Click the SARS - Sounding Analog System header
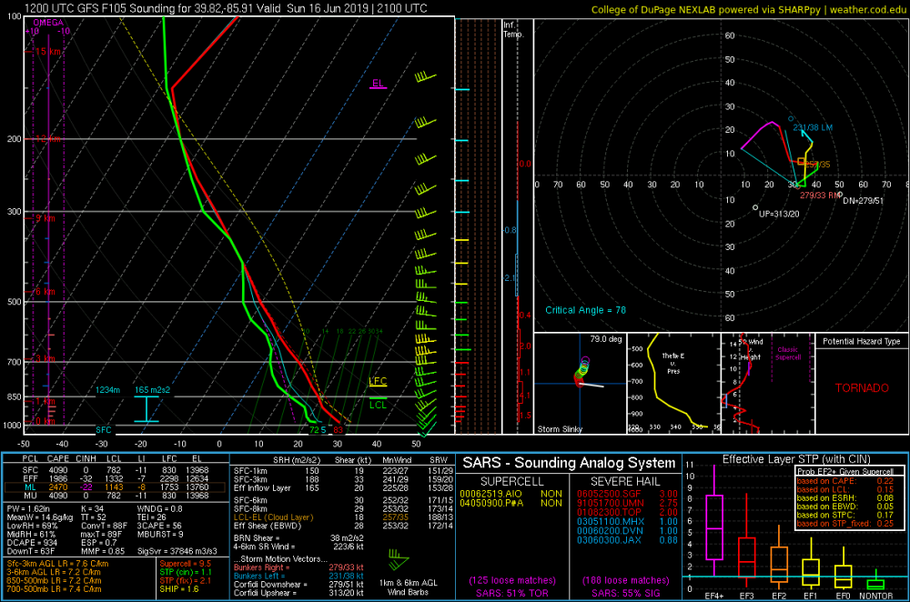Viewport: 910px width, 602px height. 569,463
